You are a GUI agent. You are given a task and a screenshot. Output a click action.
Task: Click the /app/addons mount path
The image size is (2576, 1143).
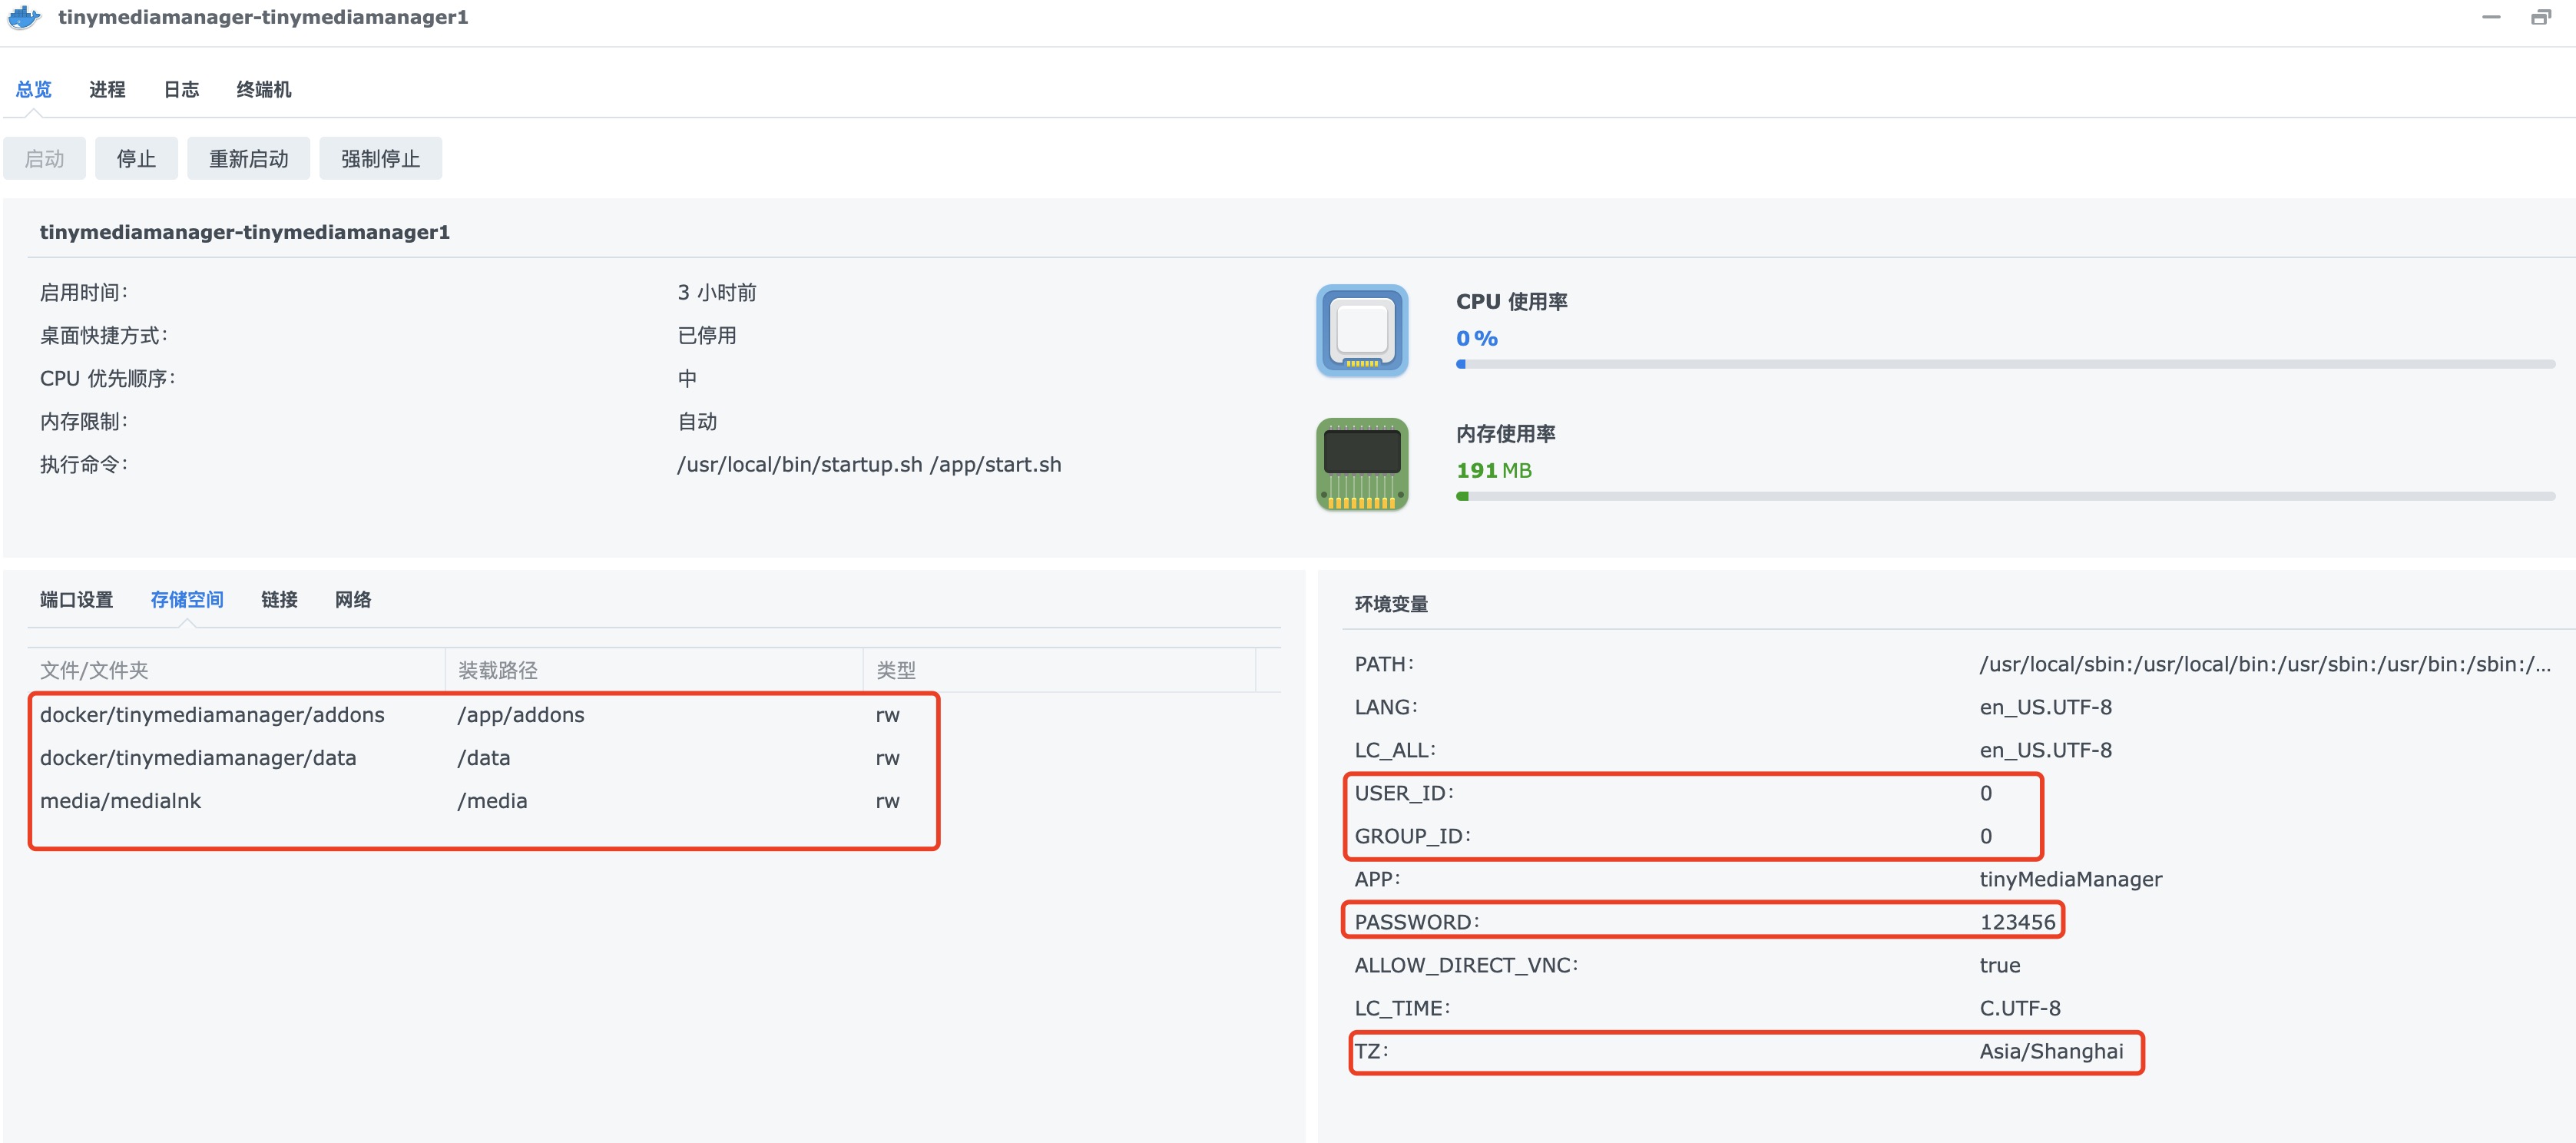click(521, 715)
